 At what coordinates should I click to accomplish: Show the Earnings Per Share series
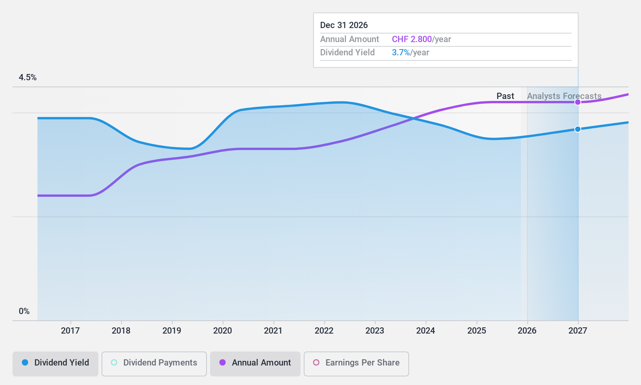click(x=356, y=363)
